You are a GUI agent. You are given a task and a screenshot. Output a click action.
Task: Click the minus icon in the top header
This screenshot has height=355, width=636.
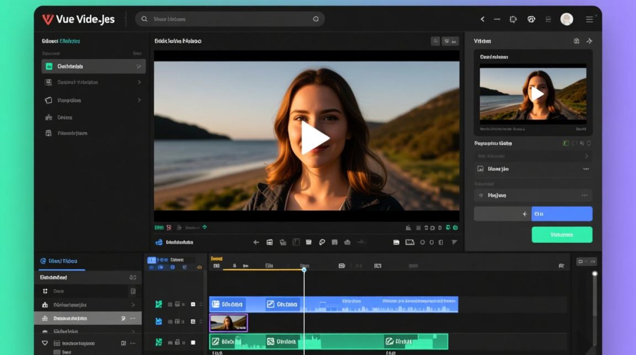(497, 19)
